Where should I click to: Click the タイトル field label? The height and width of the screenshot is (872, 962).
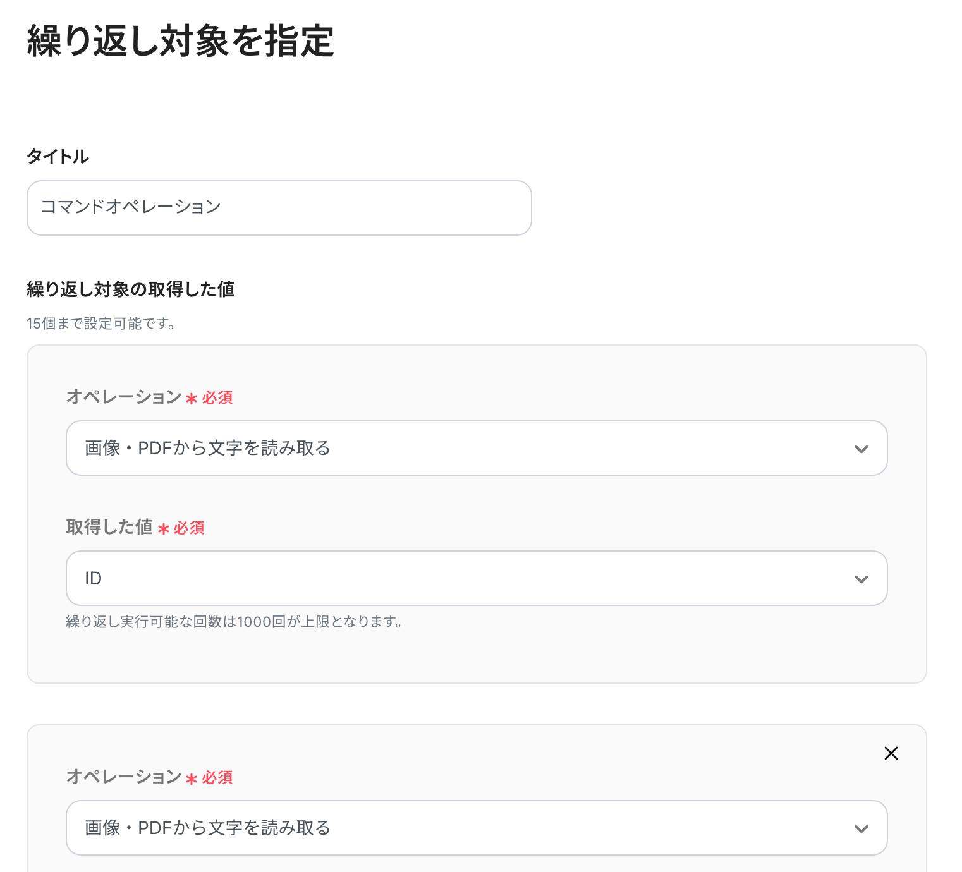tap(58, 157)
